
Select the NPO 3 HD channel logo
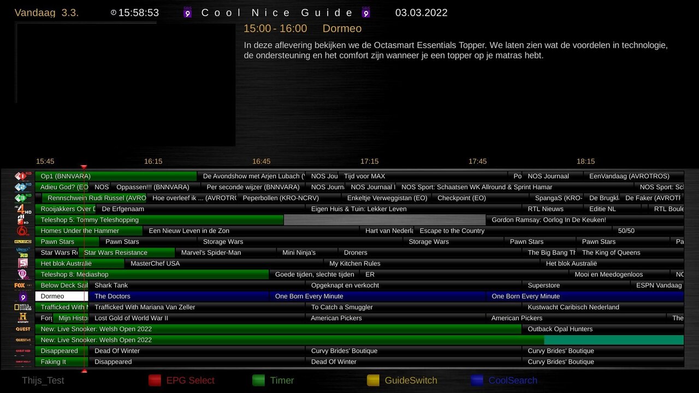(23, 198)
